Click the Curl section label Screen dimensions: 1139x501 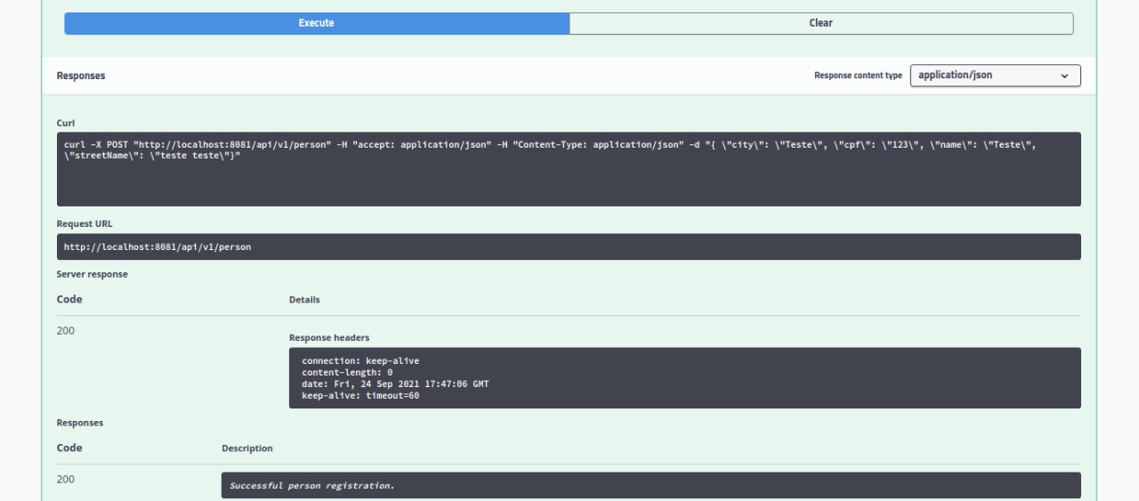65,123
